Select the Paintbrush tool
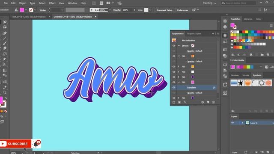The image size is (274, 154). pos(5,43)
